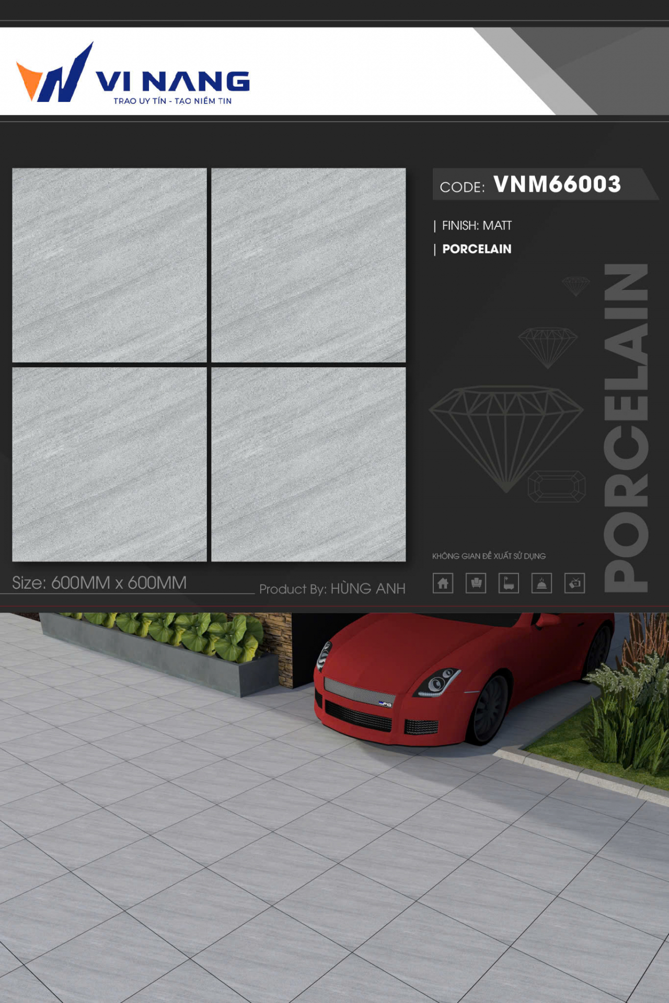Click the 'FINISH: MATT' label
Image resolution: width=669 pixels, height=1003 pixels.
477,226
